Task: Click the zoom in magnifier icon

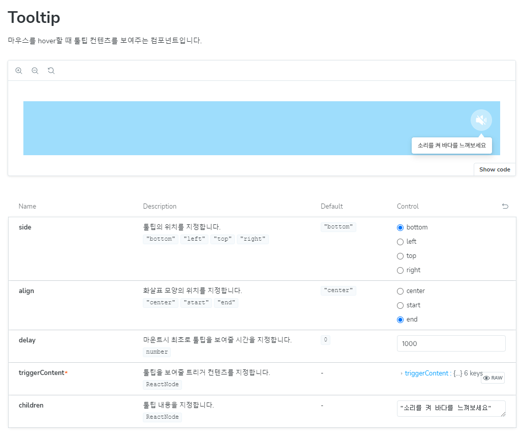Action: click(x=19, y=71)
